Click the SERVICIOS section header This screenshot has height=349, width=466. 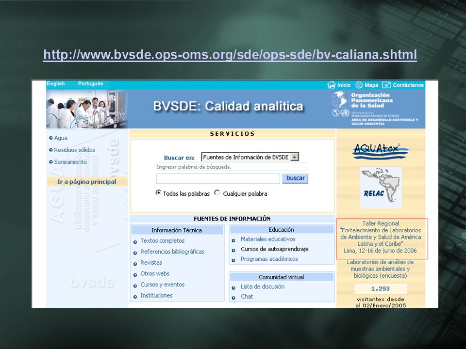[233, 134]
